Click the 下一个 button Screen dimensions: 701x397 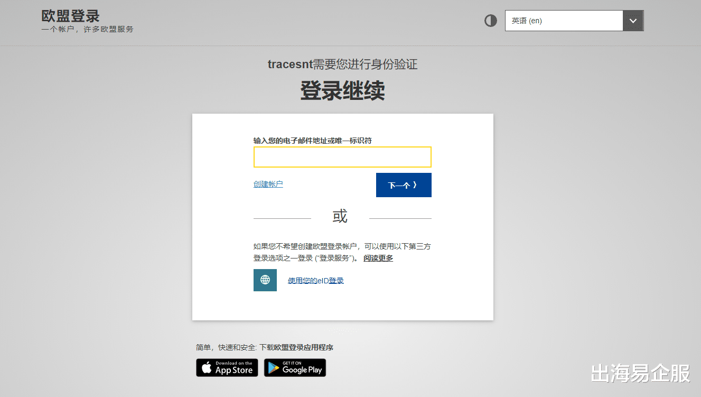pos(404,185)
